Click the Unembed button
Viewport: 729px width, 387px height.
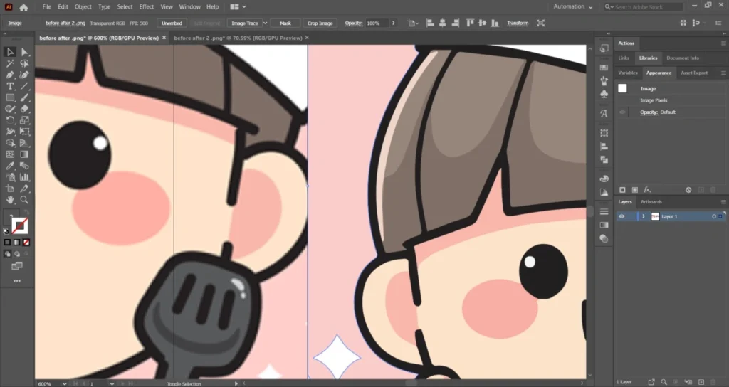point(172,23)
